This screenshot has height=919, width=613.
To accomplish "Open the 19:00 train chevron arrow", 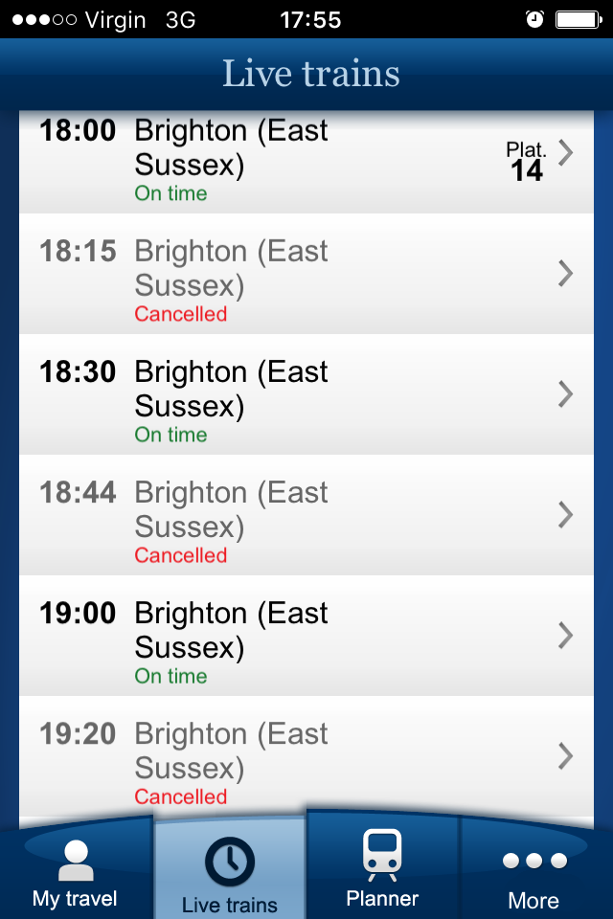I will pos(565,636).
